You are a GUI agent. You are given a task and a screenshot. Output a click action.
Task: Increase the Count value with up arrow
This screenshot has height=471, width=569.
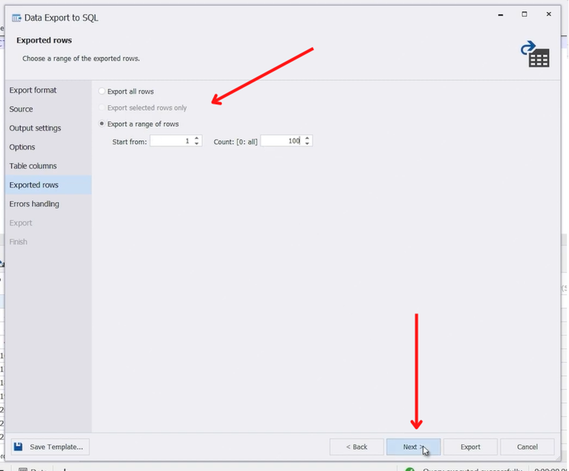point(307,138)
